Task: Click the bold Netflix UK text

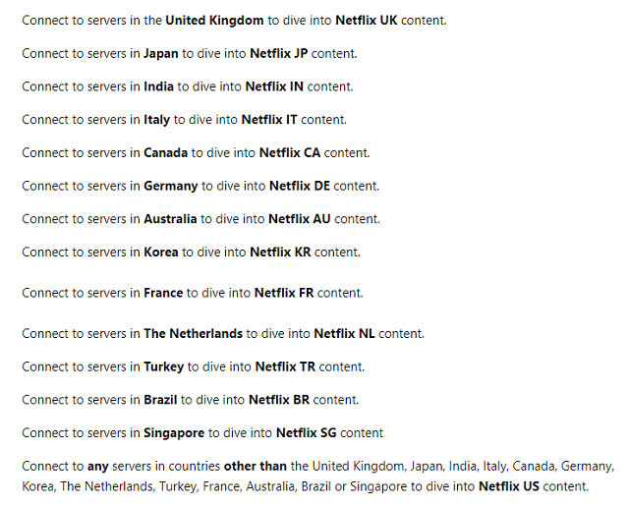Action: pos(368,20)
